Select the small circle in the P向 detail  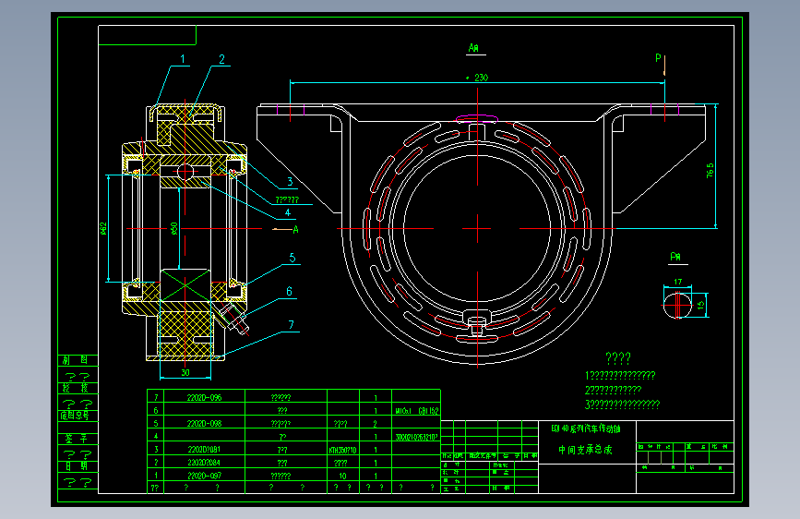coord(677,305)
